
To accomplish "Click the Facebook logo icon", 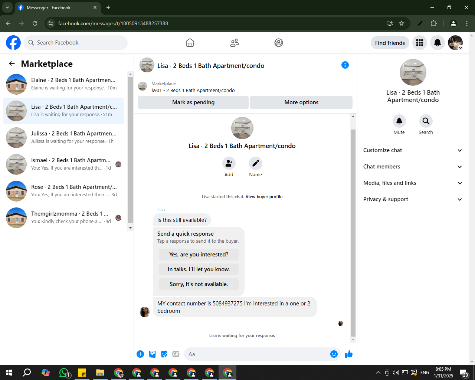I will point(13,43).
